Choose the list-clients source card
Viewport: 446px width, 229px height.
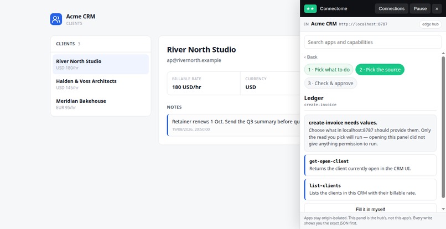pyautogui.click(x=370, y=190)
